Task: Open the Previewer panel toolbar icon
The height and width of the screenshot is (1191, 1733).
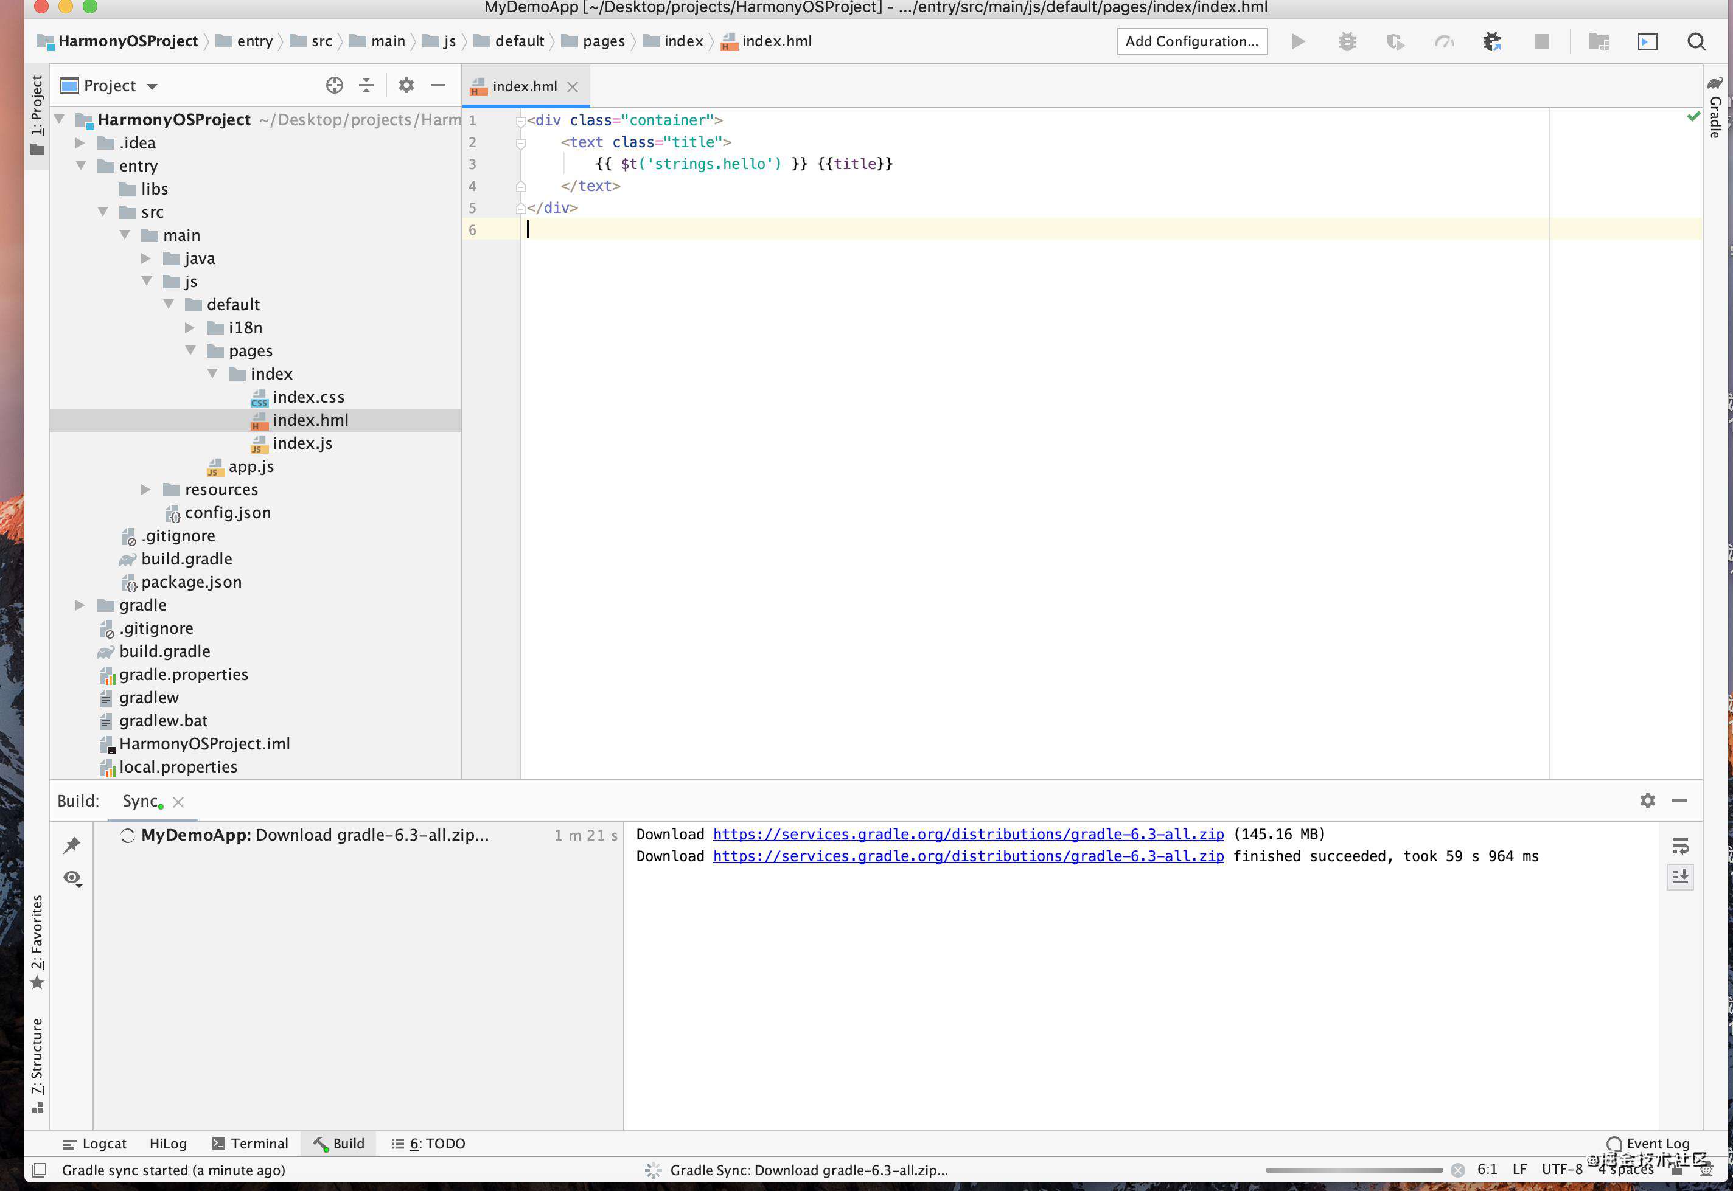Action: click(x=1647, y=42)
